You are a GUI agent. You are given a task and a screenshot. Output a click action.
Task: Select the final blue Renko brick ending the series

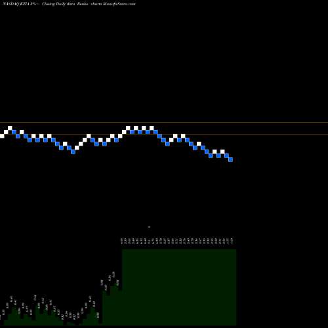click(231, 160)
